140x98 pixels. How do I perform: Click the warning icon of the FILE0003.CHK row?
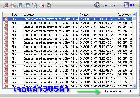coord(6,78)
